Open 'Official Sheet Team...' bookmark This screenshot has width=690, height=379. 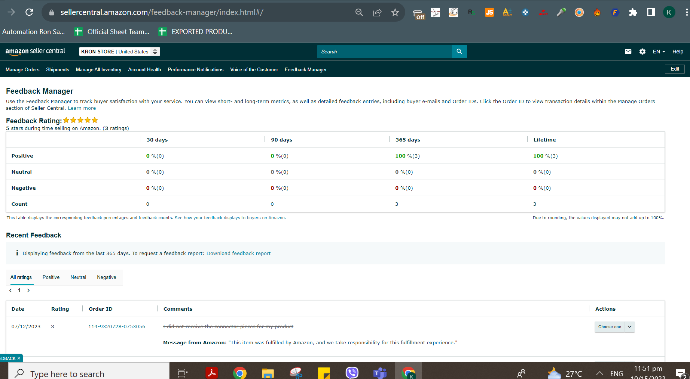pos(112,32)
